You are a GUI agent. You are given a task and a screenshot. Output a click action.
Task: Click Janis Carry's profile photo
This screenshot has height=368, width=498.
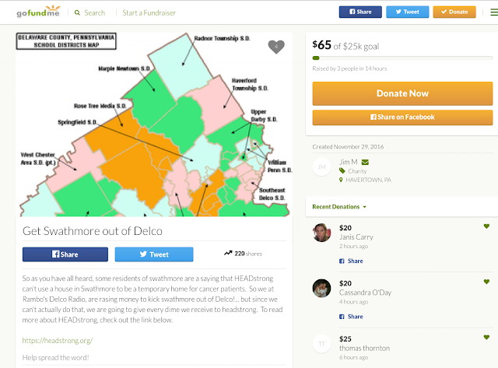[x=321, y=233]
